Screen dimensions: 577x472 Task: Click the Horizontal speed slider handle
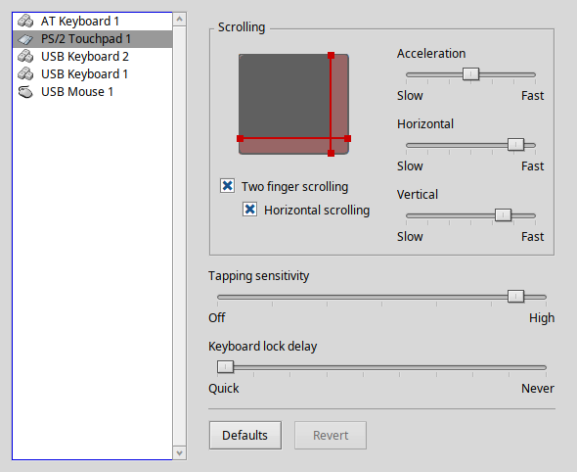tap(515, 144)
